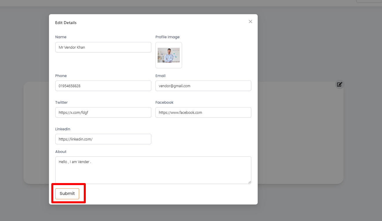Click the Name field containing Mr Vendor Khan

(x=103, y=47)
